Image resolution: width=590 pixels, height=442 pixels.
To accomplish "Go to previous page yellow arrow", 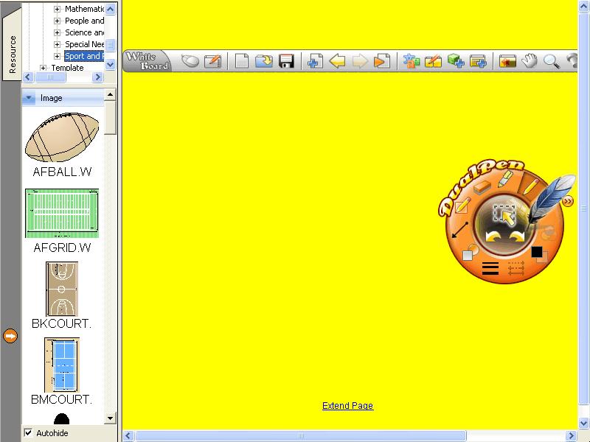I will click(x=337, y=61).
